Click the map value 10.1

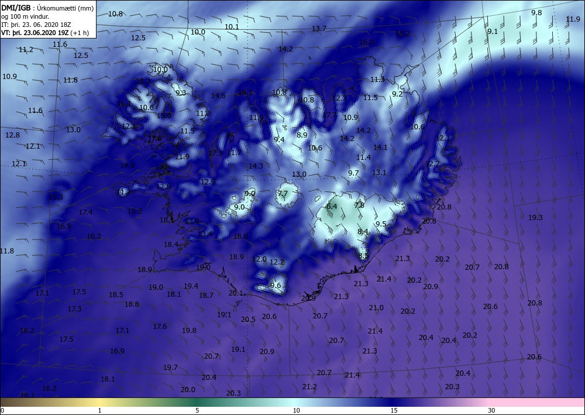click(232, 26)
